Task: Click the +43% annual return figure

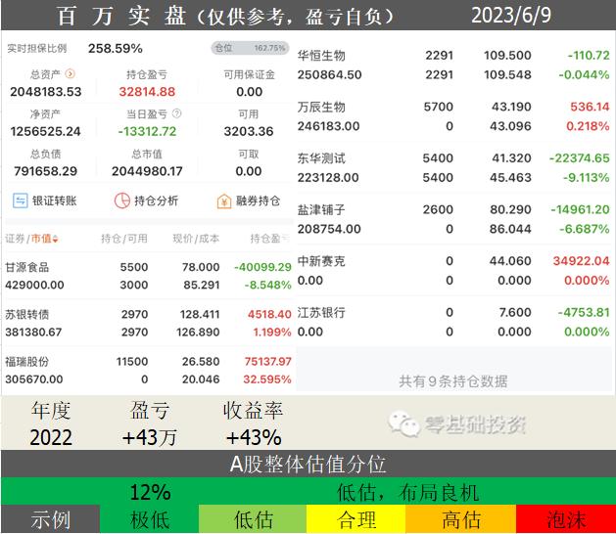Action: coord(254,437)
